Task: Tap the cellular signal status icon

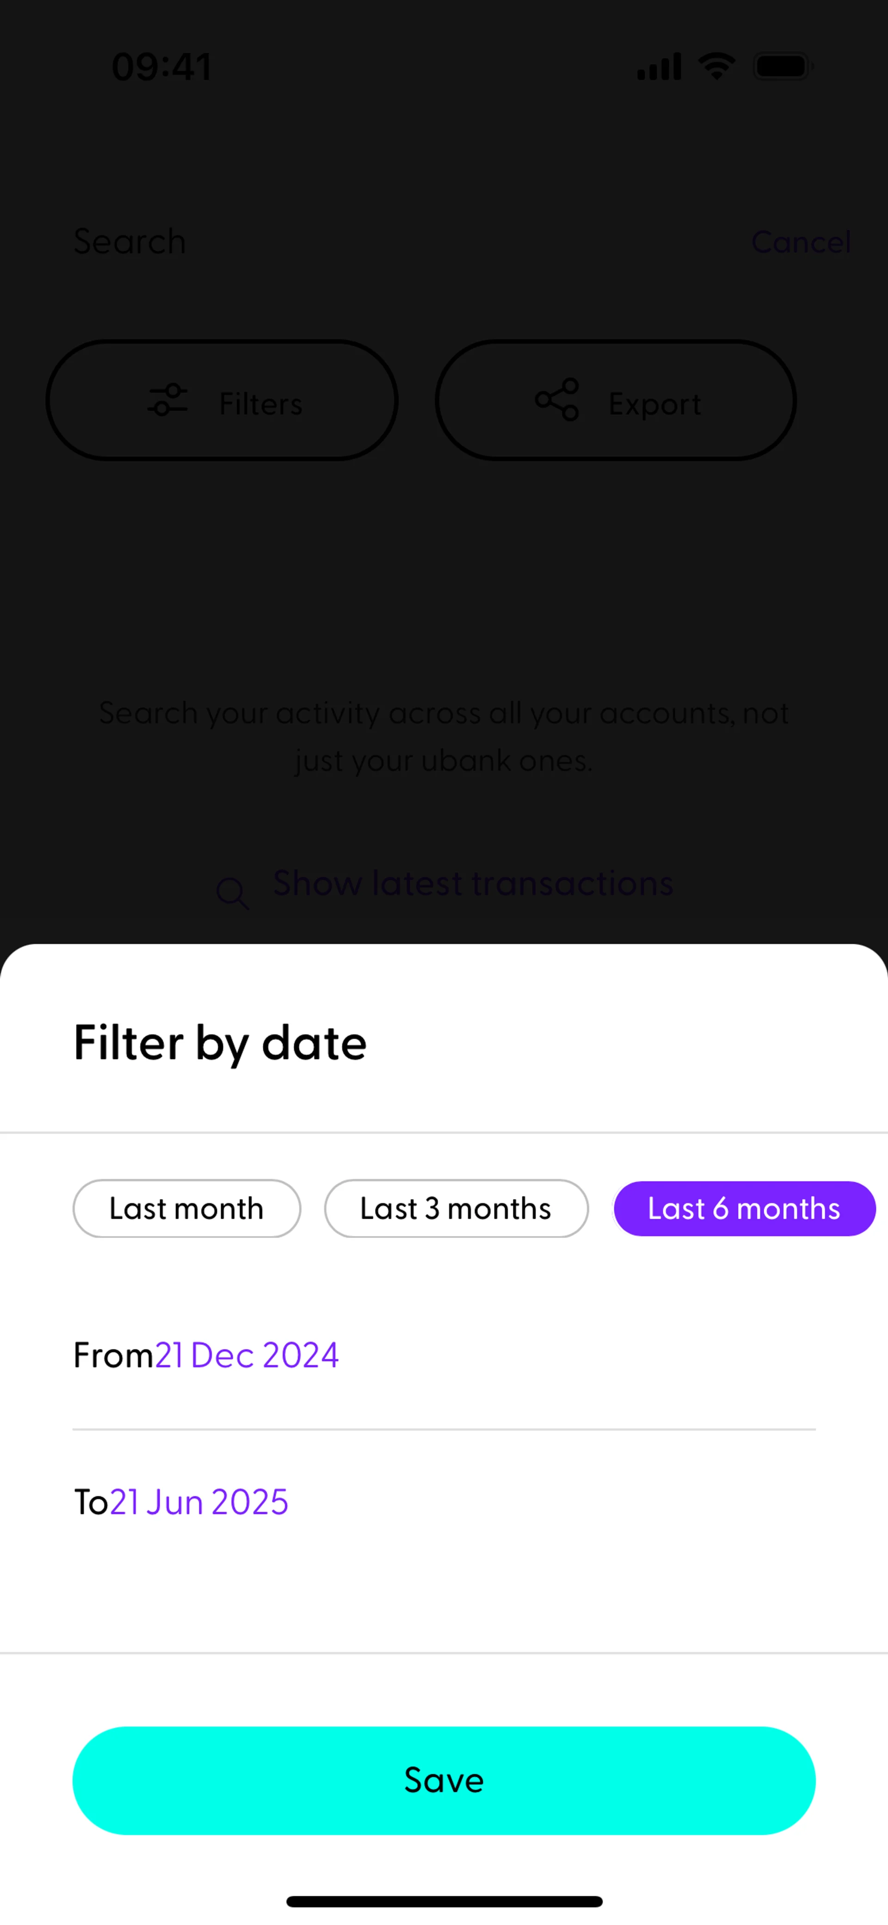Action: pyautogui.click(x=659, y=67)
